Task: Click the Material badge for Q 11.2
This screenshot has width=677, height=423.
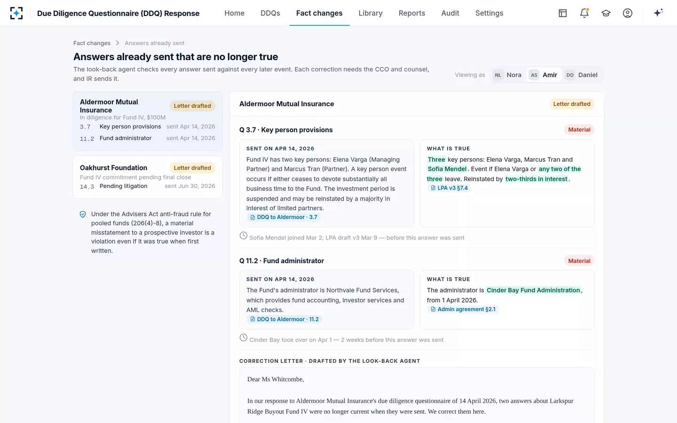Action: tap(579, 261)
